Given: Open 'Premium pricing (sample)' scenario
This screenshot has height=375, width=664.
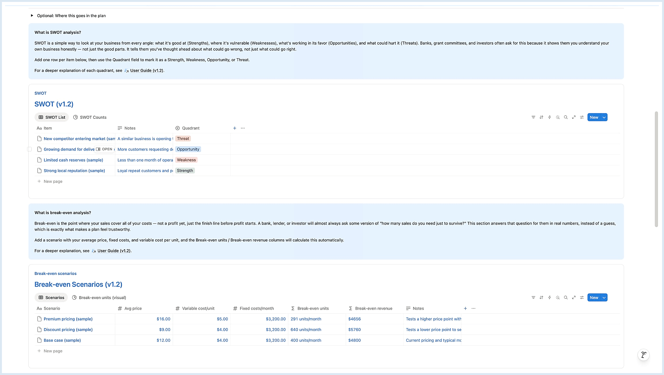Looking at the screenshot, I should click(x=68, y=319).
